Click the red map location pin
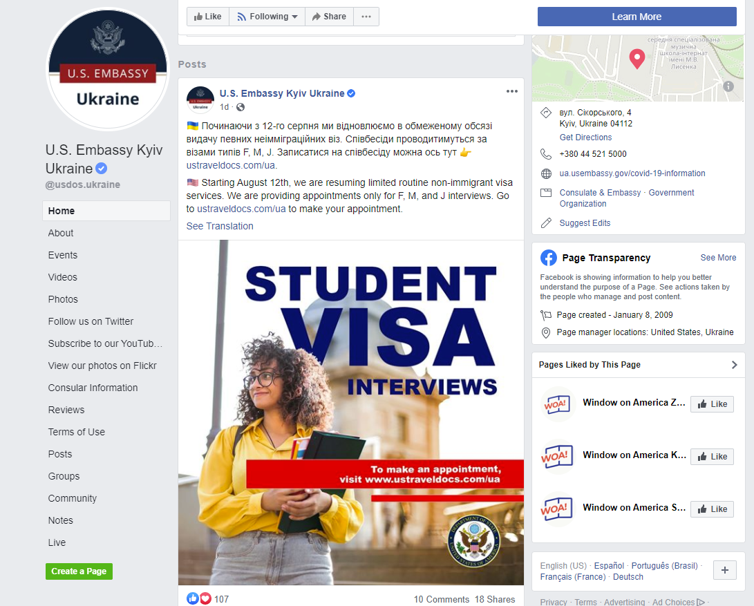 (637, 59)
